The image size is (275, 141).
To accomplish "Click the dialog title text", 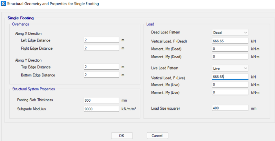I will tap(53, 4).
